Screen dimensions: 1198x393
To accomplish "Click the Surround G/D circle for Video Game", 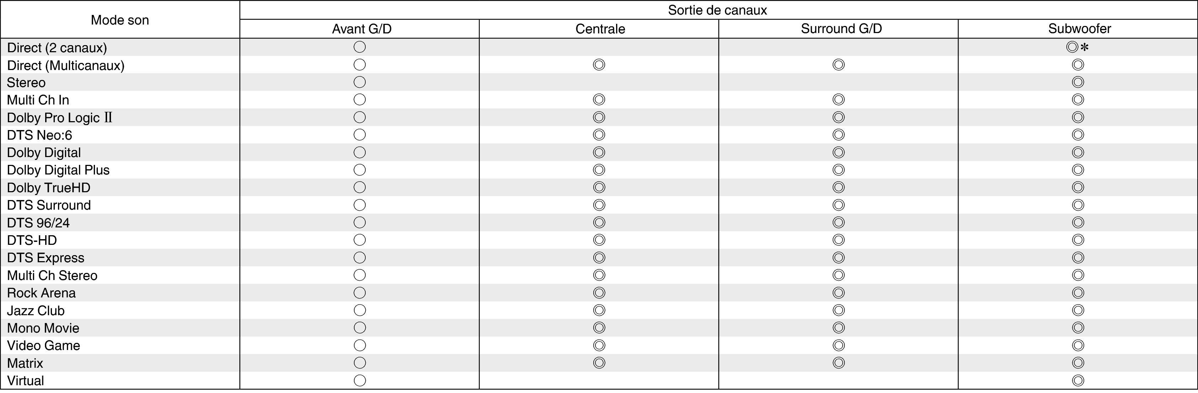I will 838,345.
